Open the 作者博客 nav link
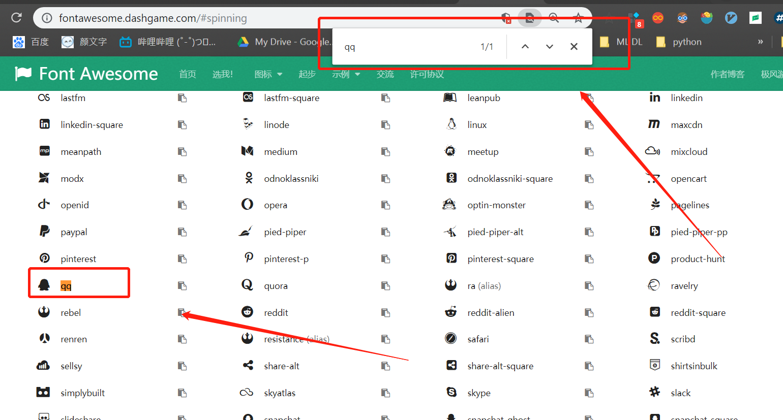 tap(728, 74)
